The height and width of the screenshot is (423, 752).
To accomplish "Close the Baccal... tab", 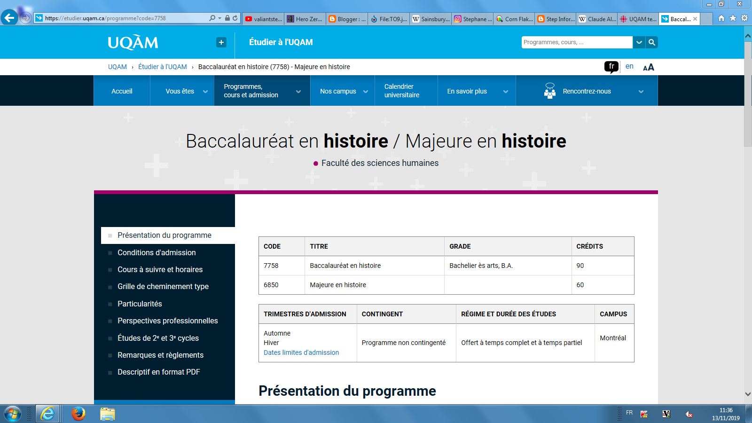I will click(x=695, y=19).
